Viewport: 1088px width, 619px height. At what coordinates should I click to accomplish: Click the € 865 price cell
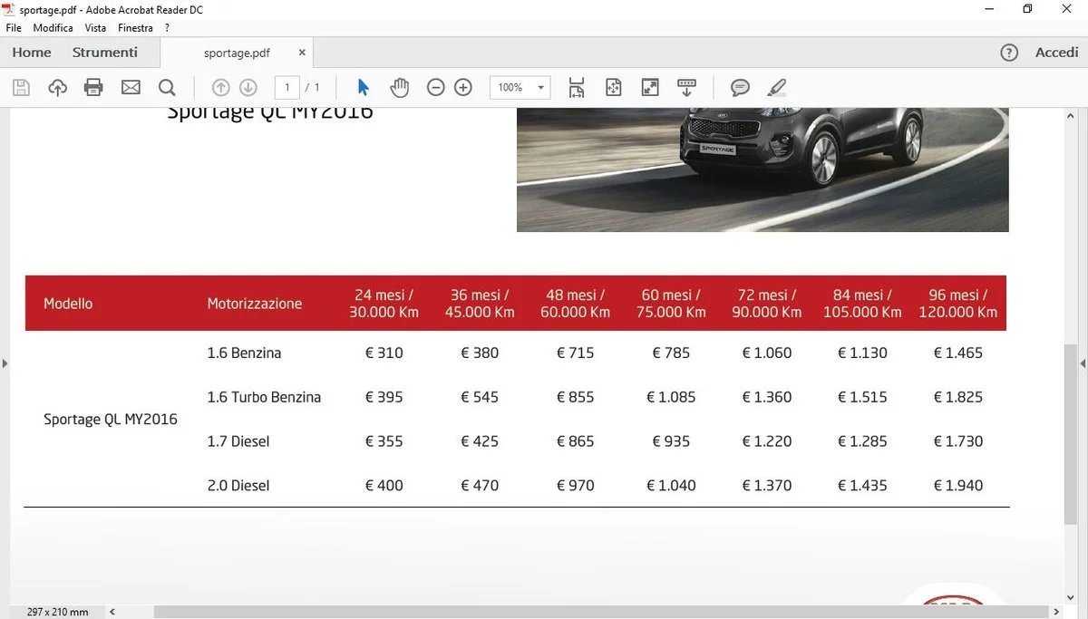[576, 441]
